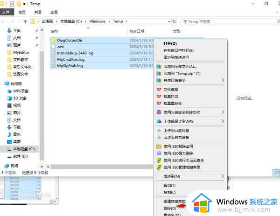Sort by 名称 column header

[x=54, y=31]
